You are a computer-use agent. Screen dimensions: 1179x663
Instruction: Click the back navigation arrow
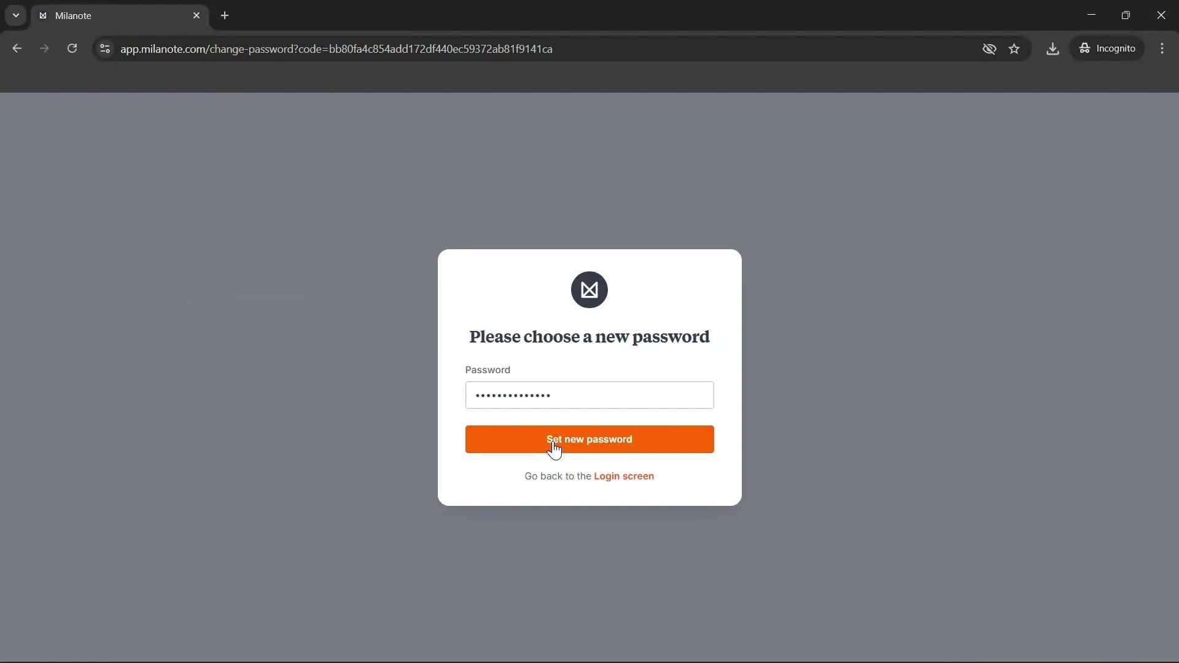click(x=17, y=48)
